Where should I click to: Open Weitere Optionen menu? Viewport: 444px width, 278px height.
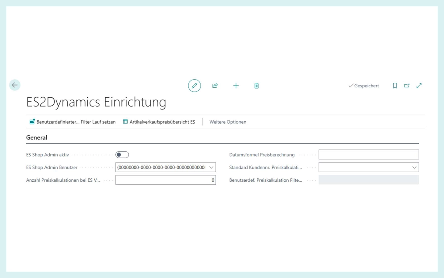click(228, 122)
